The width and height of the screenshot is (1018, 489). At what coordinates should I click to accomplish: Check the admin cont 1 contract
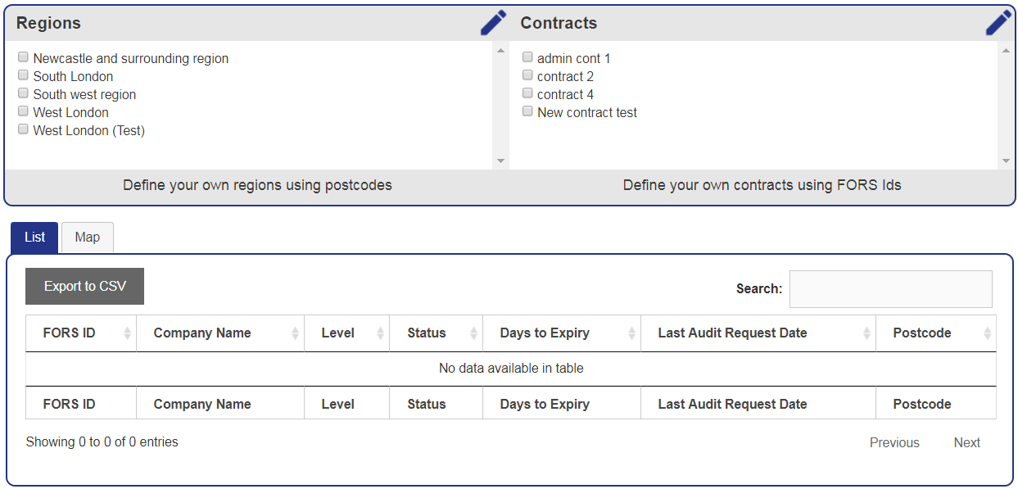coord(527,57)
